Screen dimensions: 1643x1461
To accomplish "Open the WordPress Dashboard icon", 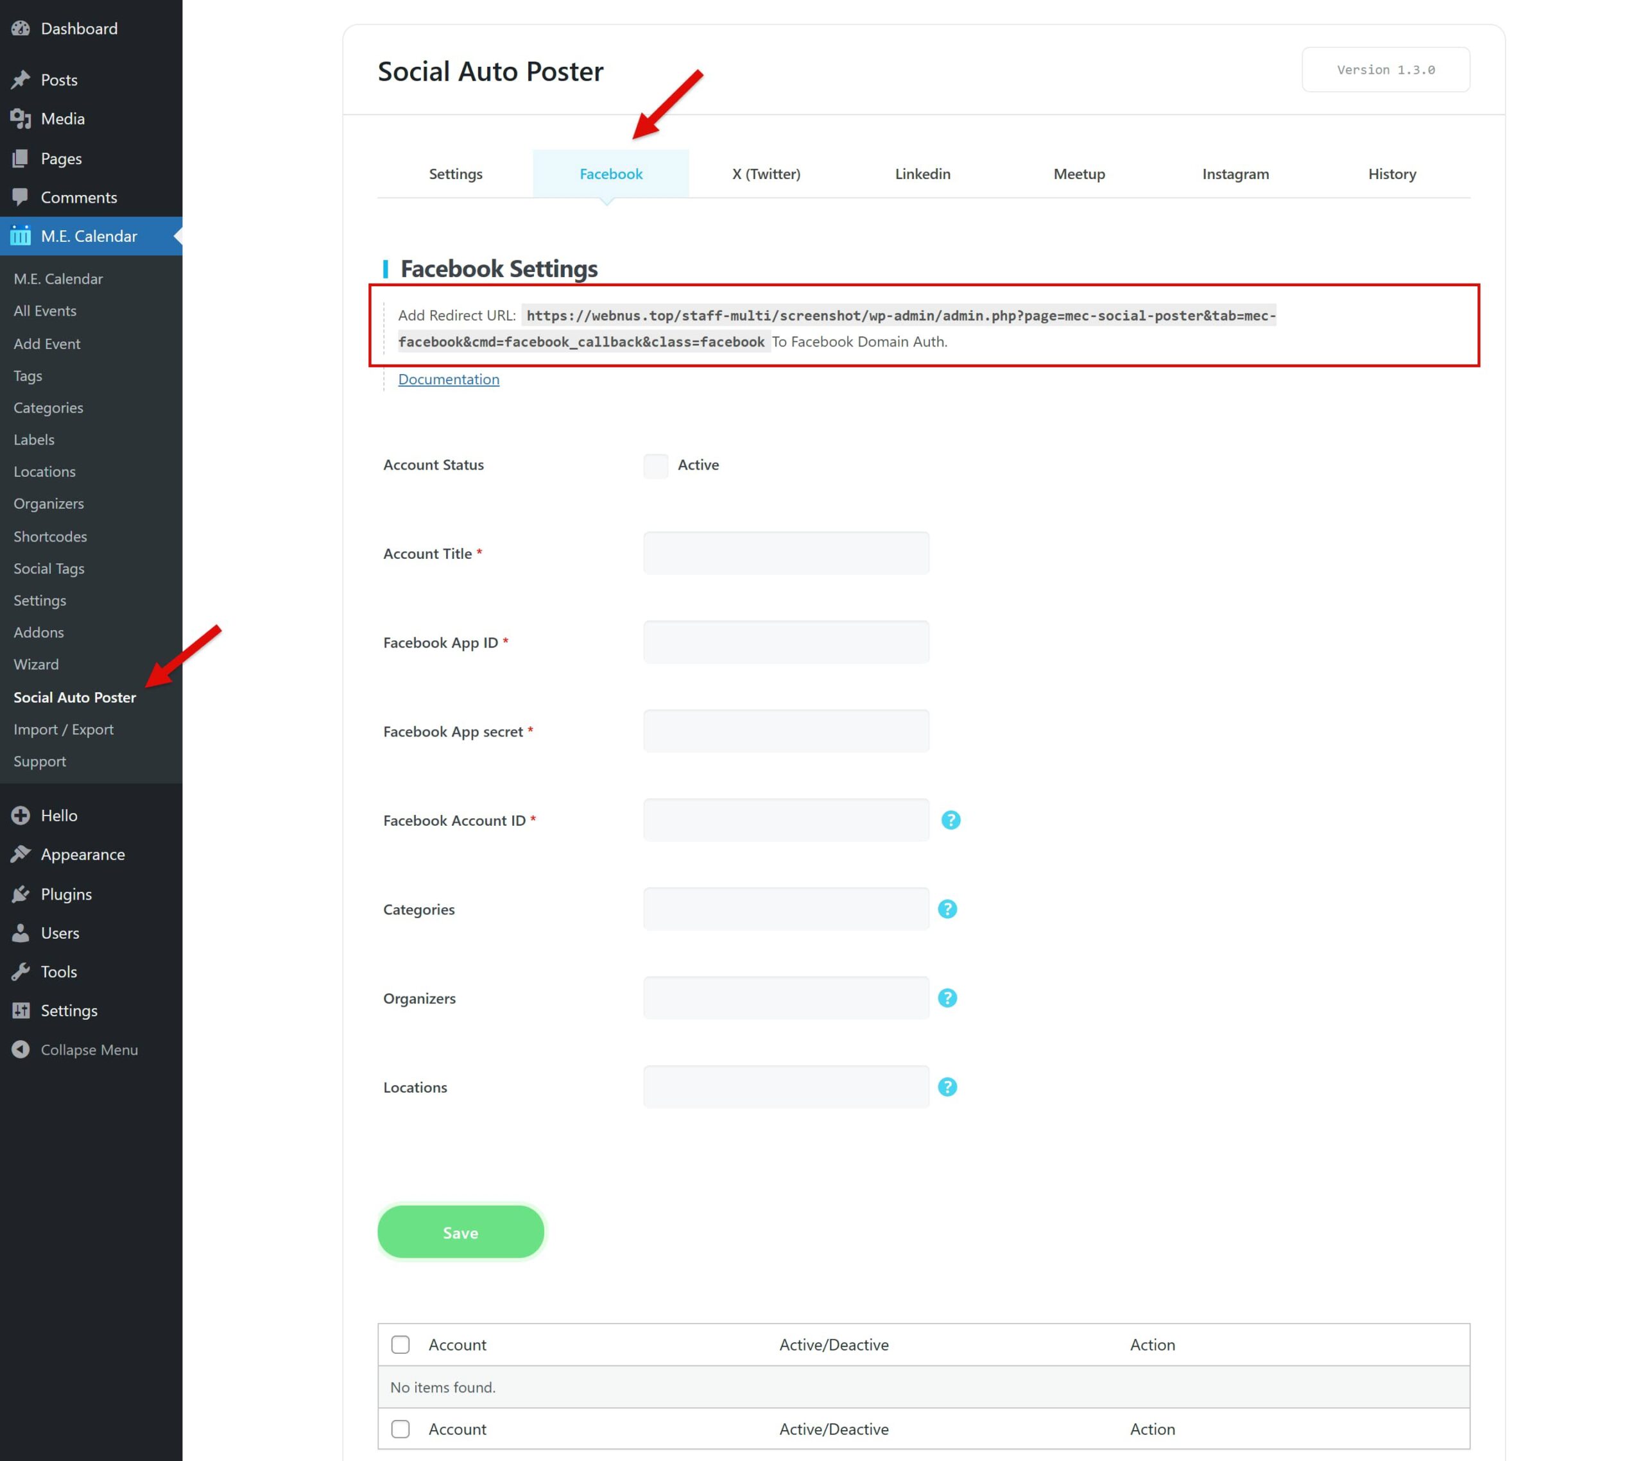I will (20, 28).
